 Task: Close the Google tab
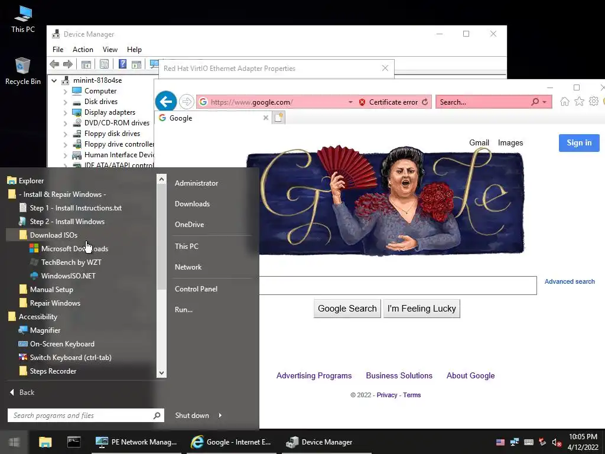point(265,118)
